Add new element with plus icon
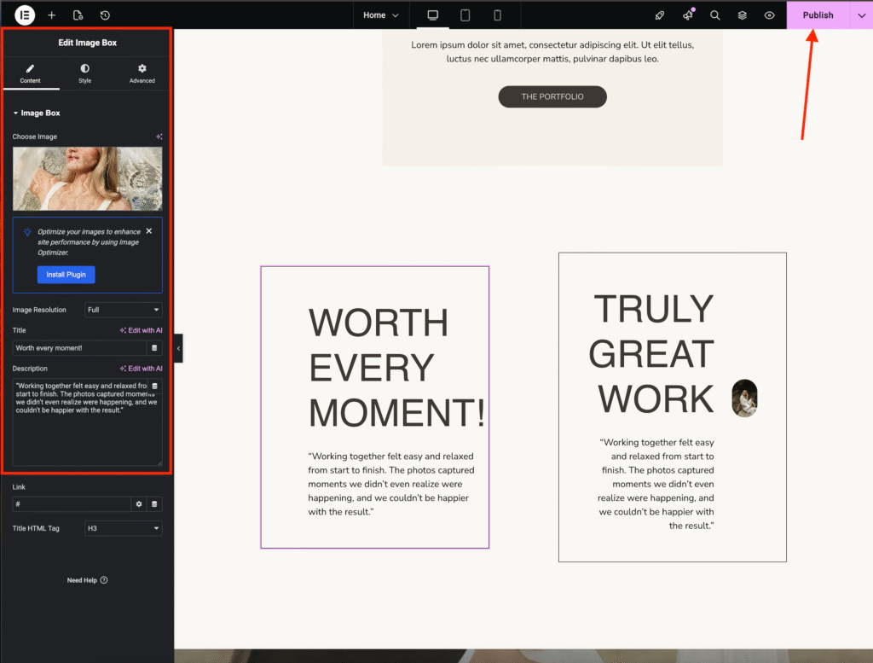873x663 pixels. point(51,15)
